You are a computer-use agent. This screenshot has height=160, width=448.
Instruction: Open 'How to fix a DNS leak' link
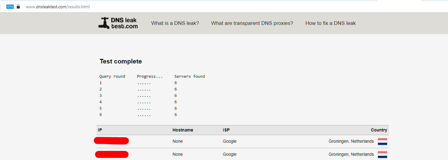[330, 23]
